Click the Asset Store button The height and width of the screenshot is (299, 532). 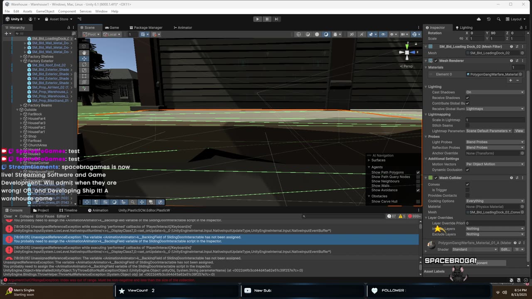(x=59, y=19)
